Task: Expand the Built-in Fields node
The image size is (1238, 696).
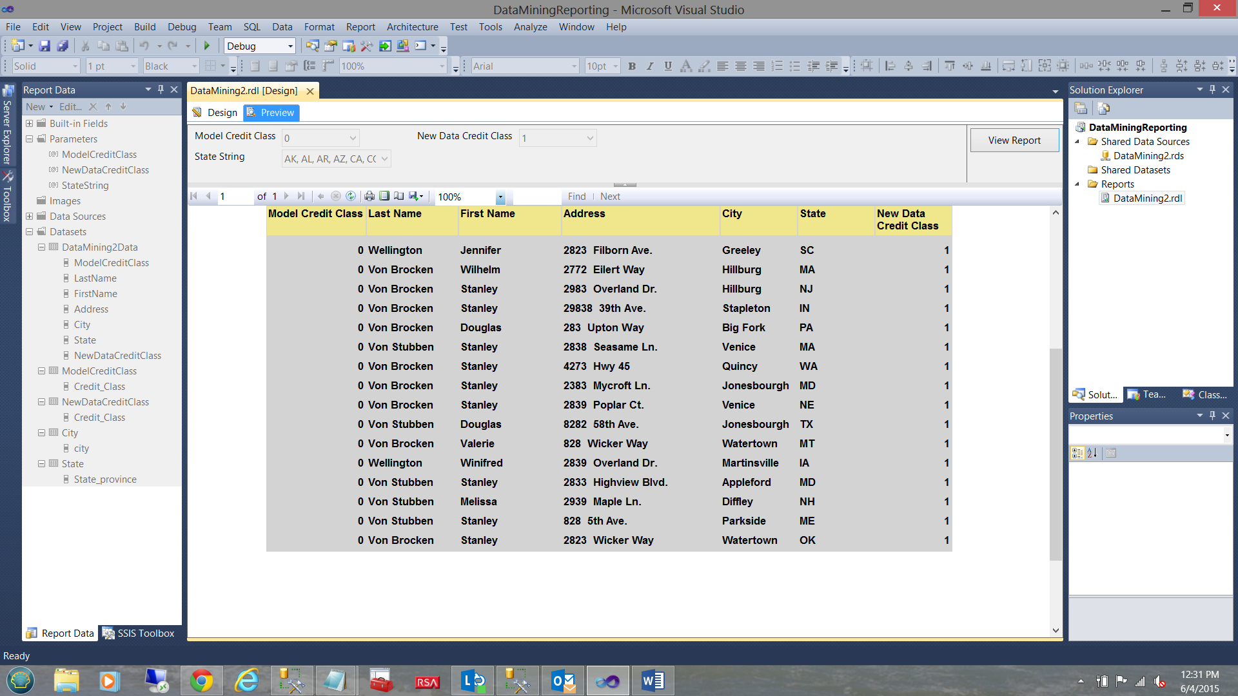Action: [x=30, y=124]
